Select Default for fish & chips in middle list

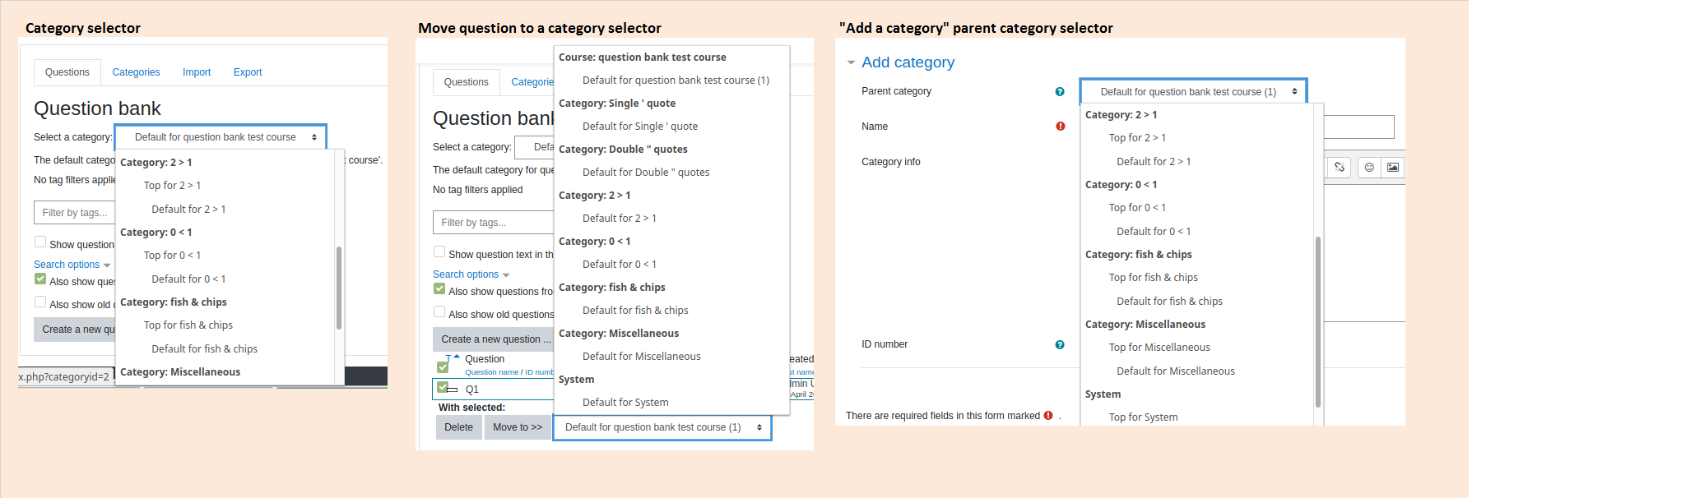click(635, 311)
